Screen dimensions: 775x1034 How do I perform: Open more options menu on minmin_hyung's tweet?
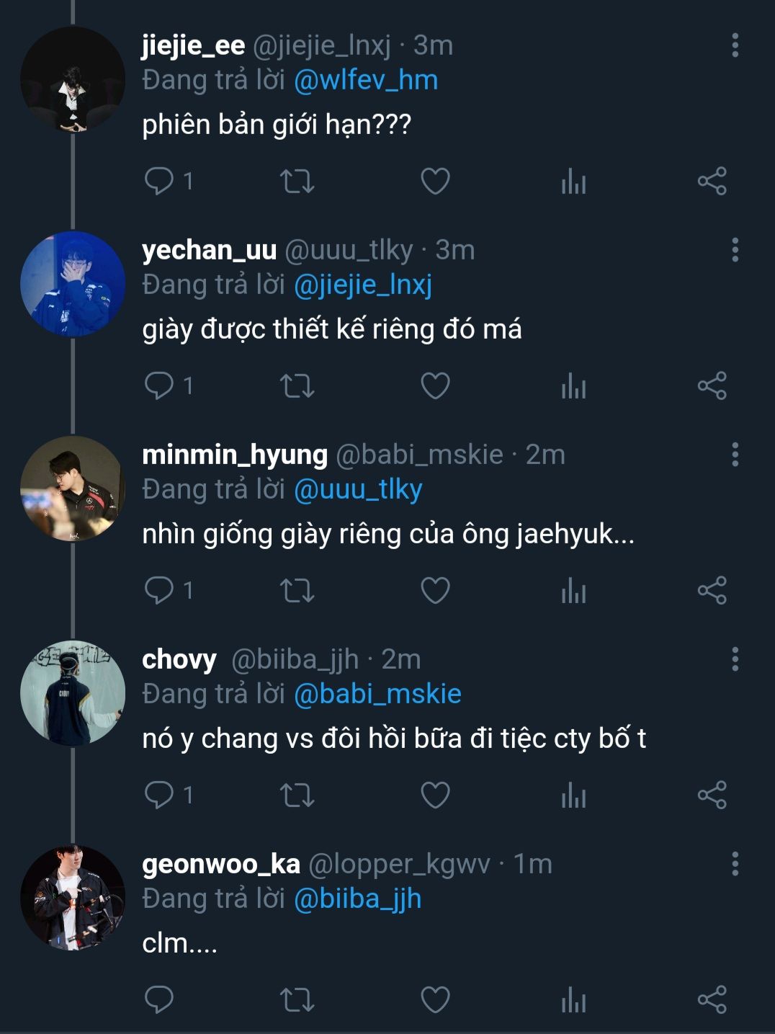pos(735,455)
